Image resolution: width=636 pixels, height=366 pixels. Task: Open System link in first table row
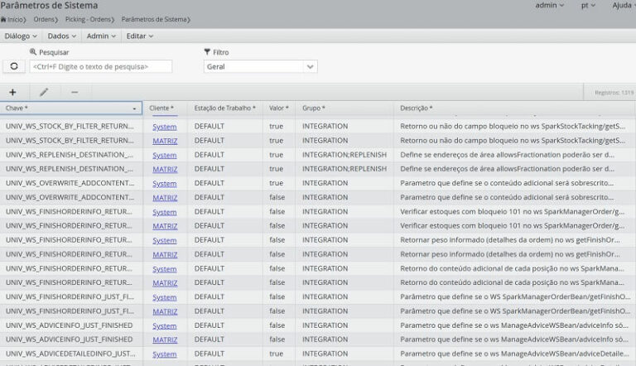pyautogui.click(x=164, y=127)
